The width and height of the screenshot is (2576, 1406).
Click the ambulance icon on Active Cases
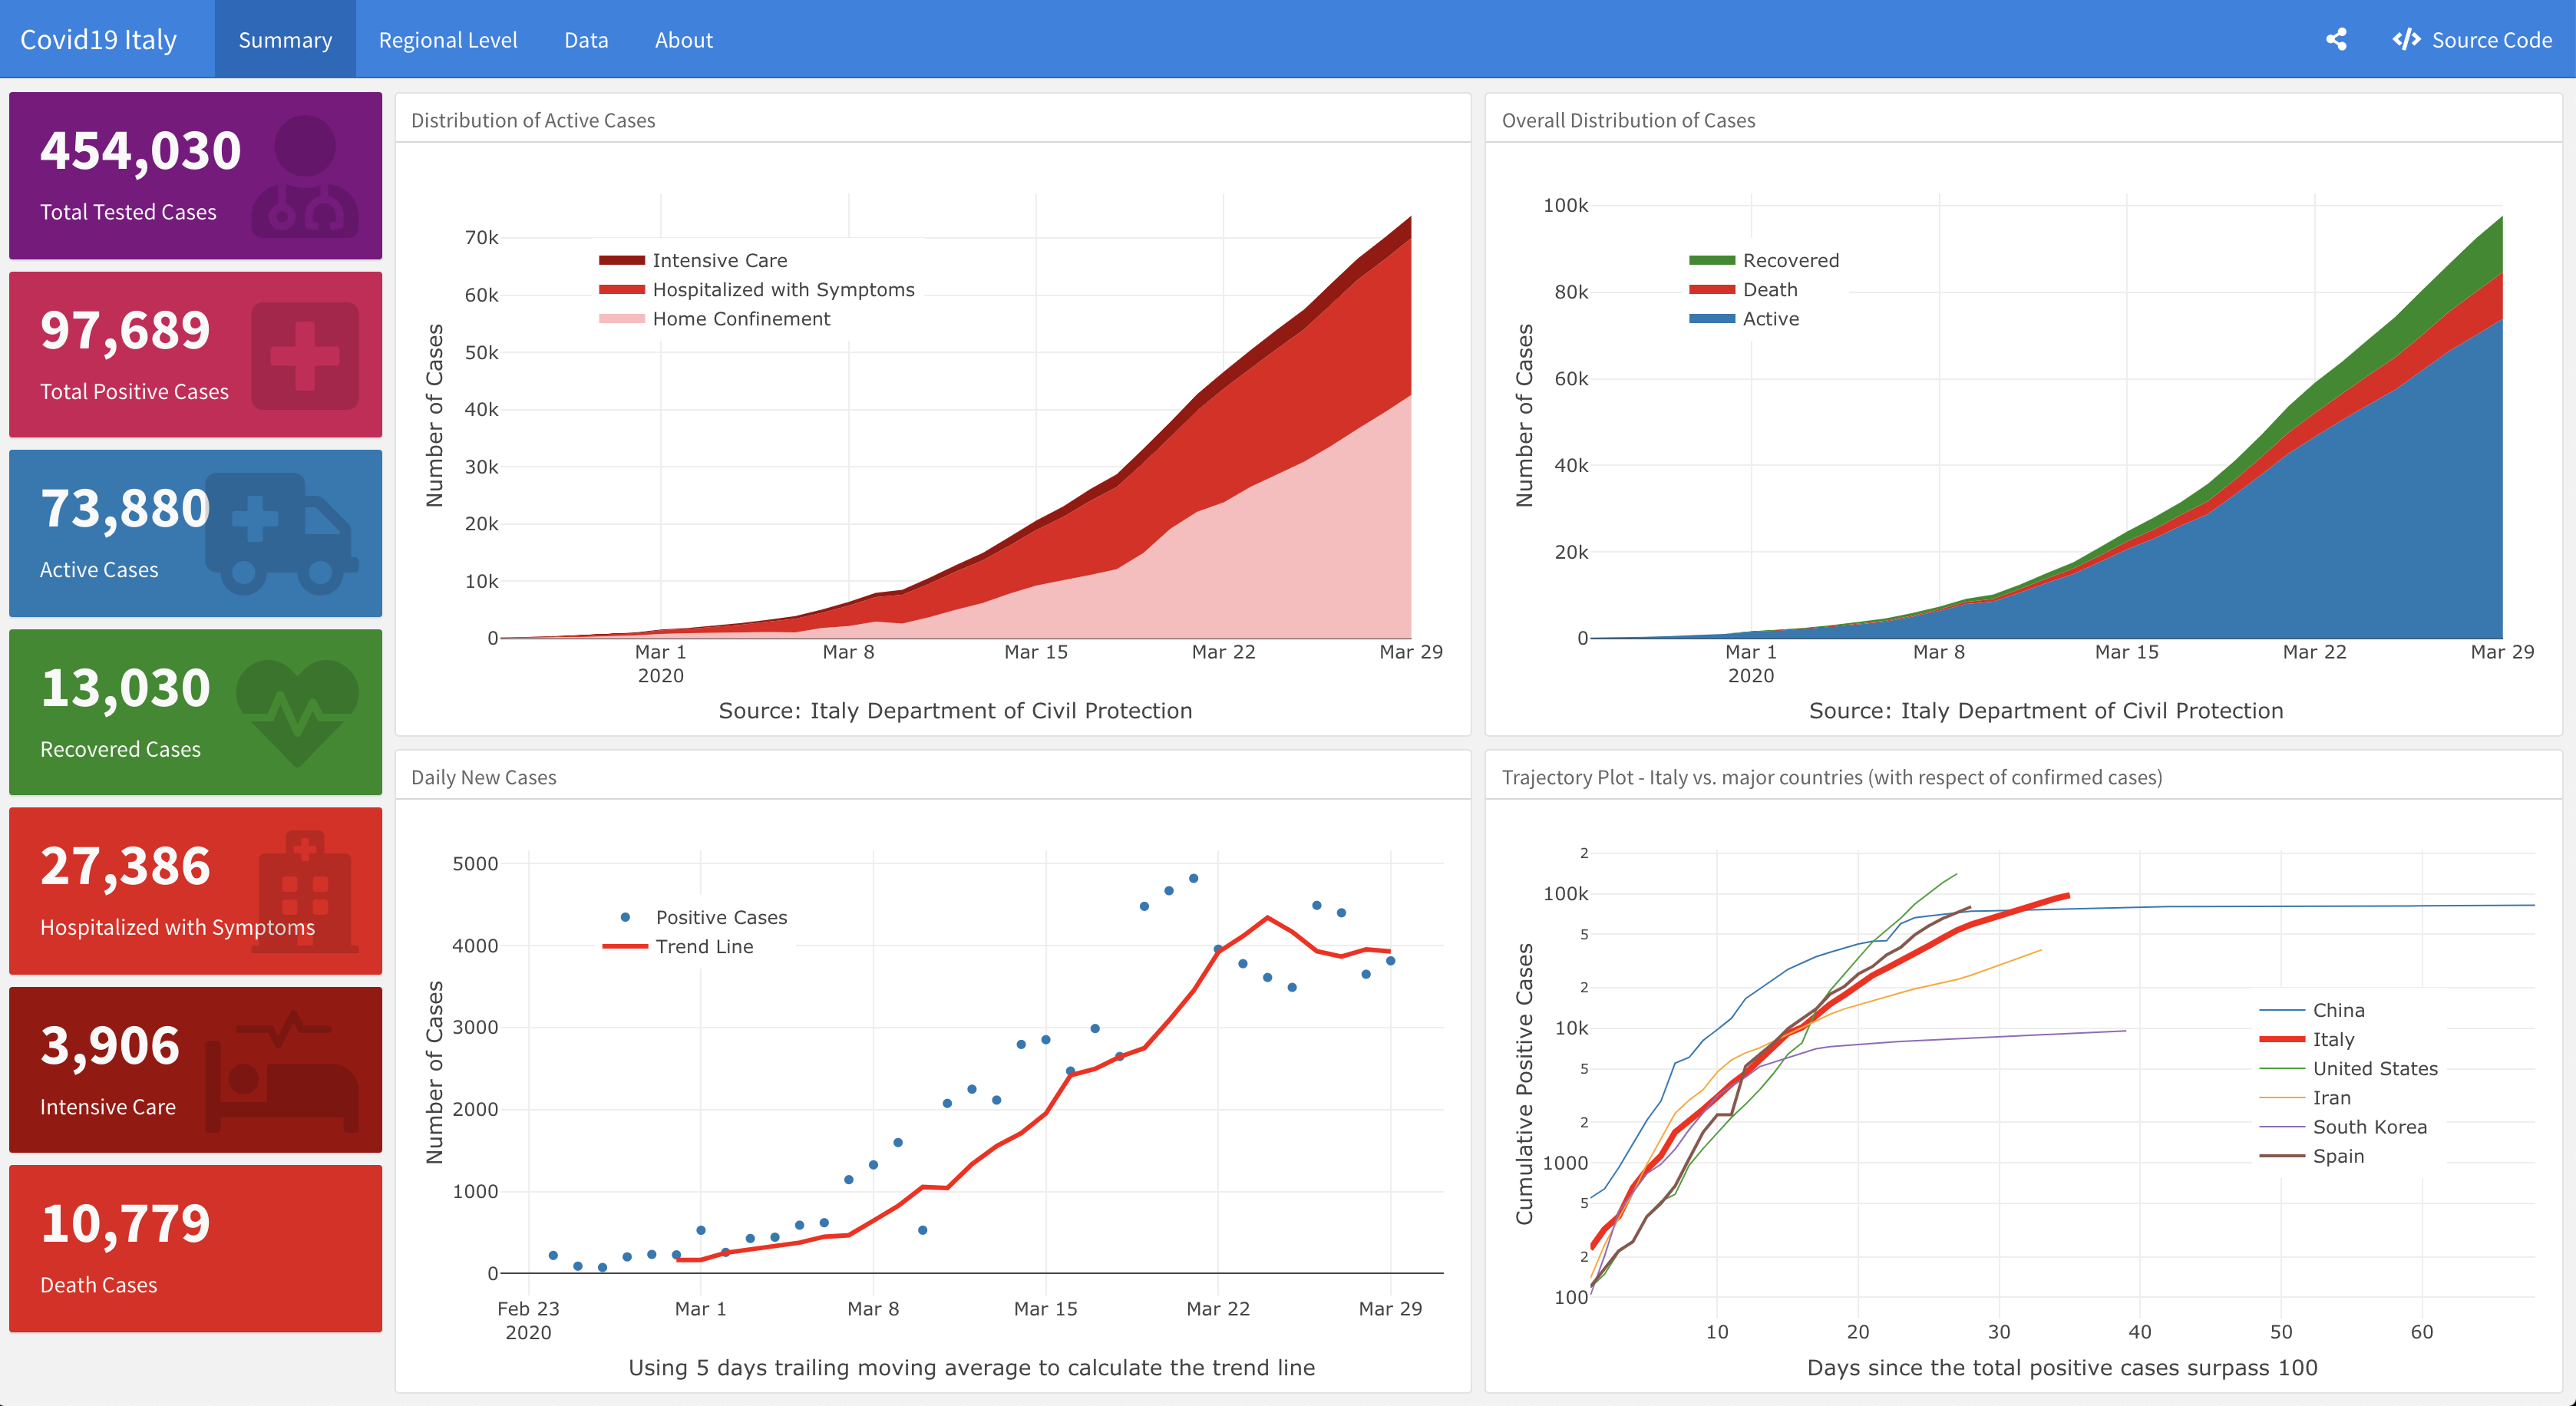(281, 533)
